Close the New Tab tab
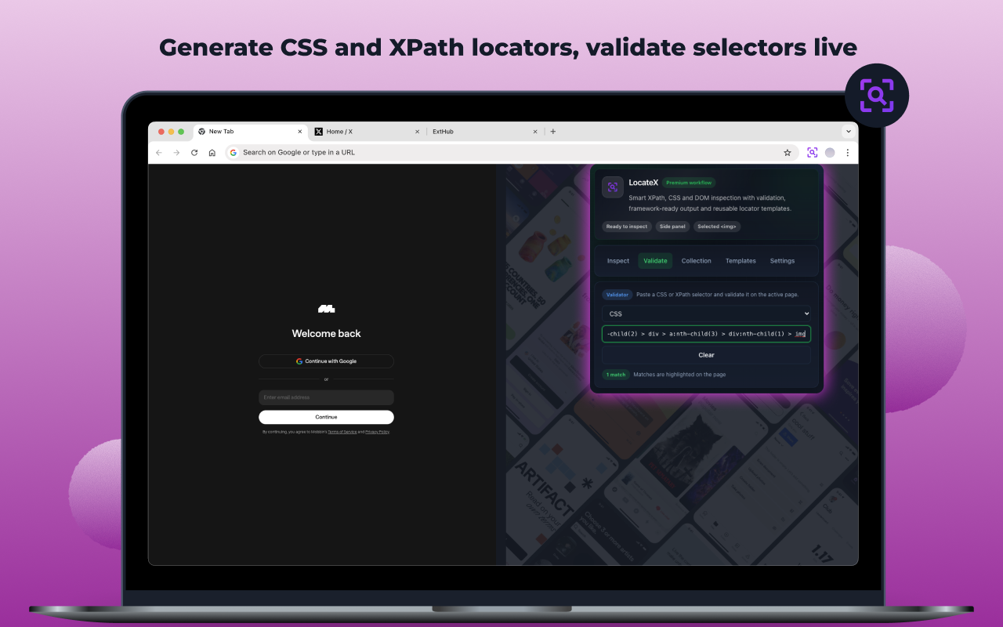 coord(299,132)
